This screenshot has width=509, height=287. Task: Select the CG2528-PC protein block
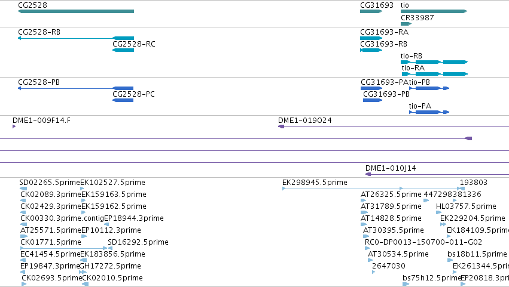tap(123, 100)
